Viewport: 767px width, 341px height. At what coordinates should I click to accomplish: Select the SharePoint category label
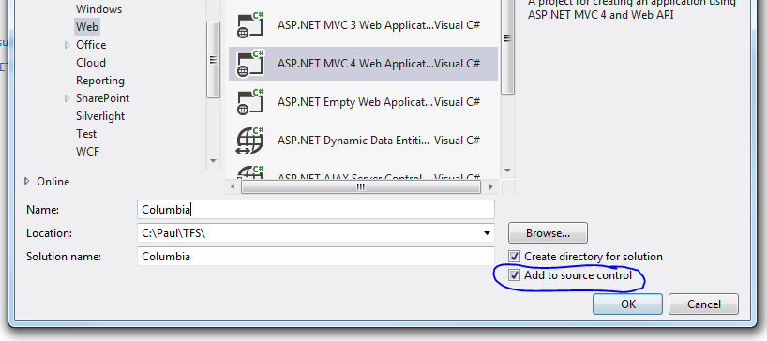[x=103, y=98]
